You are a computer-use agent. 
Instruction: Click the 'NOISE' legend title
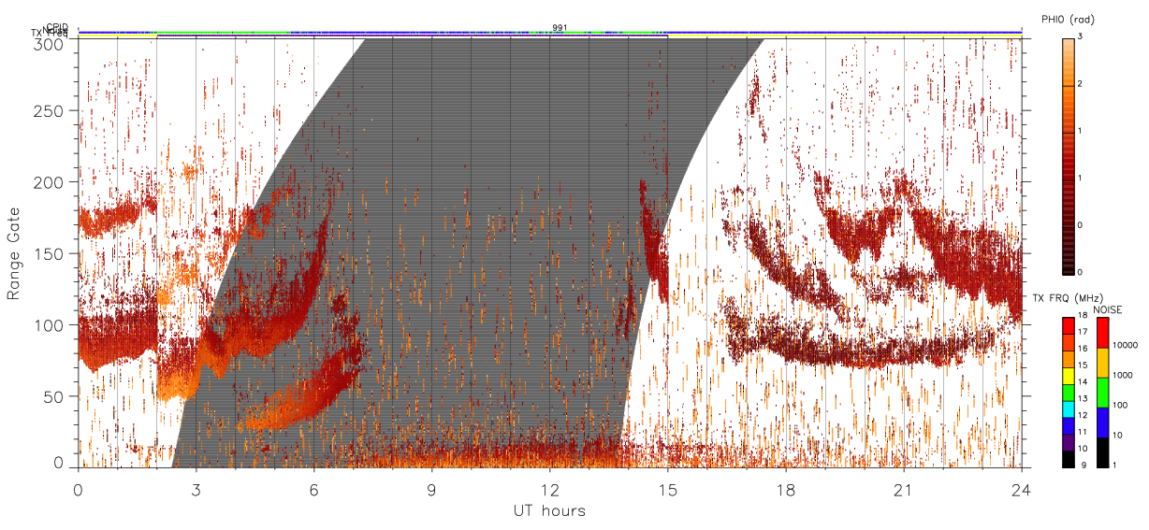(1109, 308)
